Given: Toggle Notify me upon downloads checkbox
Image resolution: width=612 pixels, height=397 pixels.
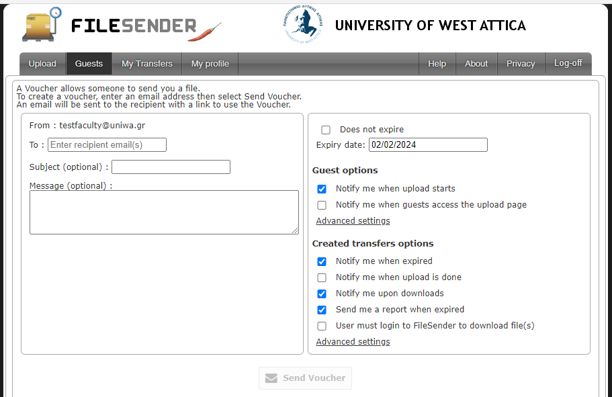Looking at the screenshot, I should (322, 294).
